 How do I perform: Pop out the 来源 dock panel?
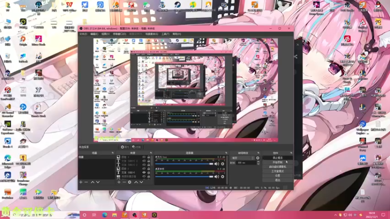[x=151, y=153]
